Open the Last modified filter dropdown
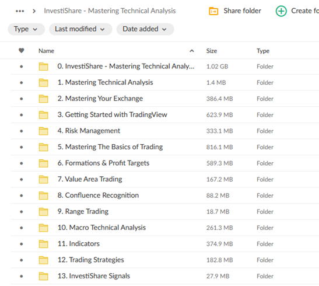 (80, 29)
